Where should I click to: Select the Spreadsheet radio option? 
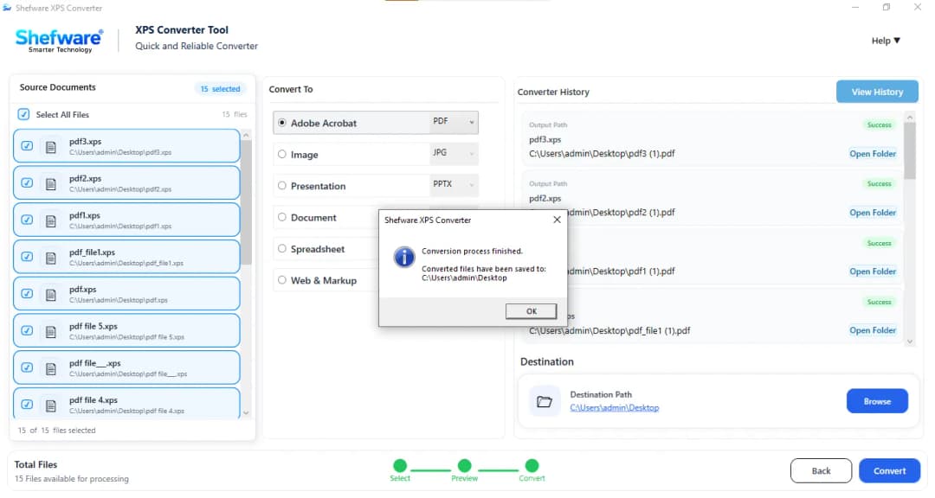[x=282, y=249]
